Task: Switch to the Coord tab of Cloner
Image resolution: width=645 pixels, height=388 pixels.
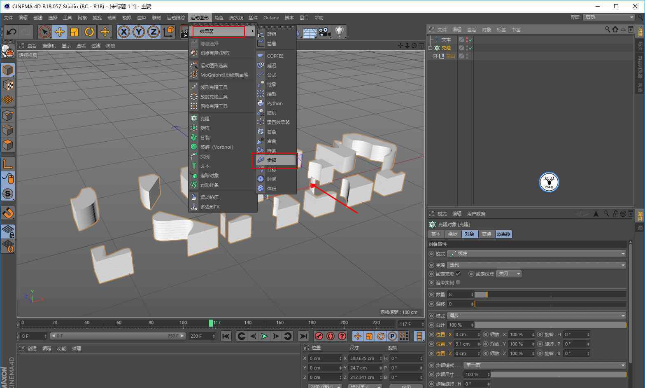Action: tap(452, 234)
